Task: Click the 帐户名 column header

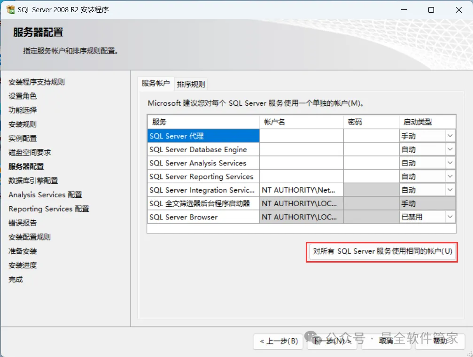Action: click(x=302, y=122)
